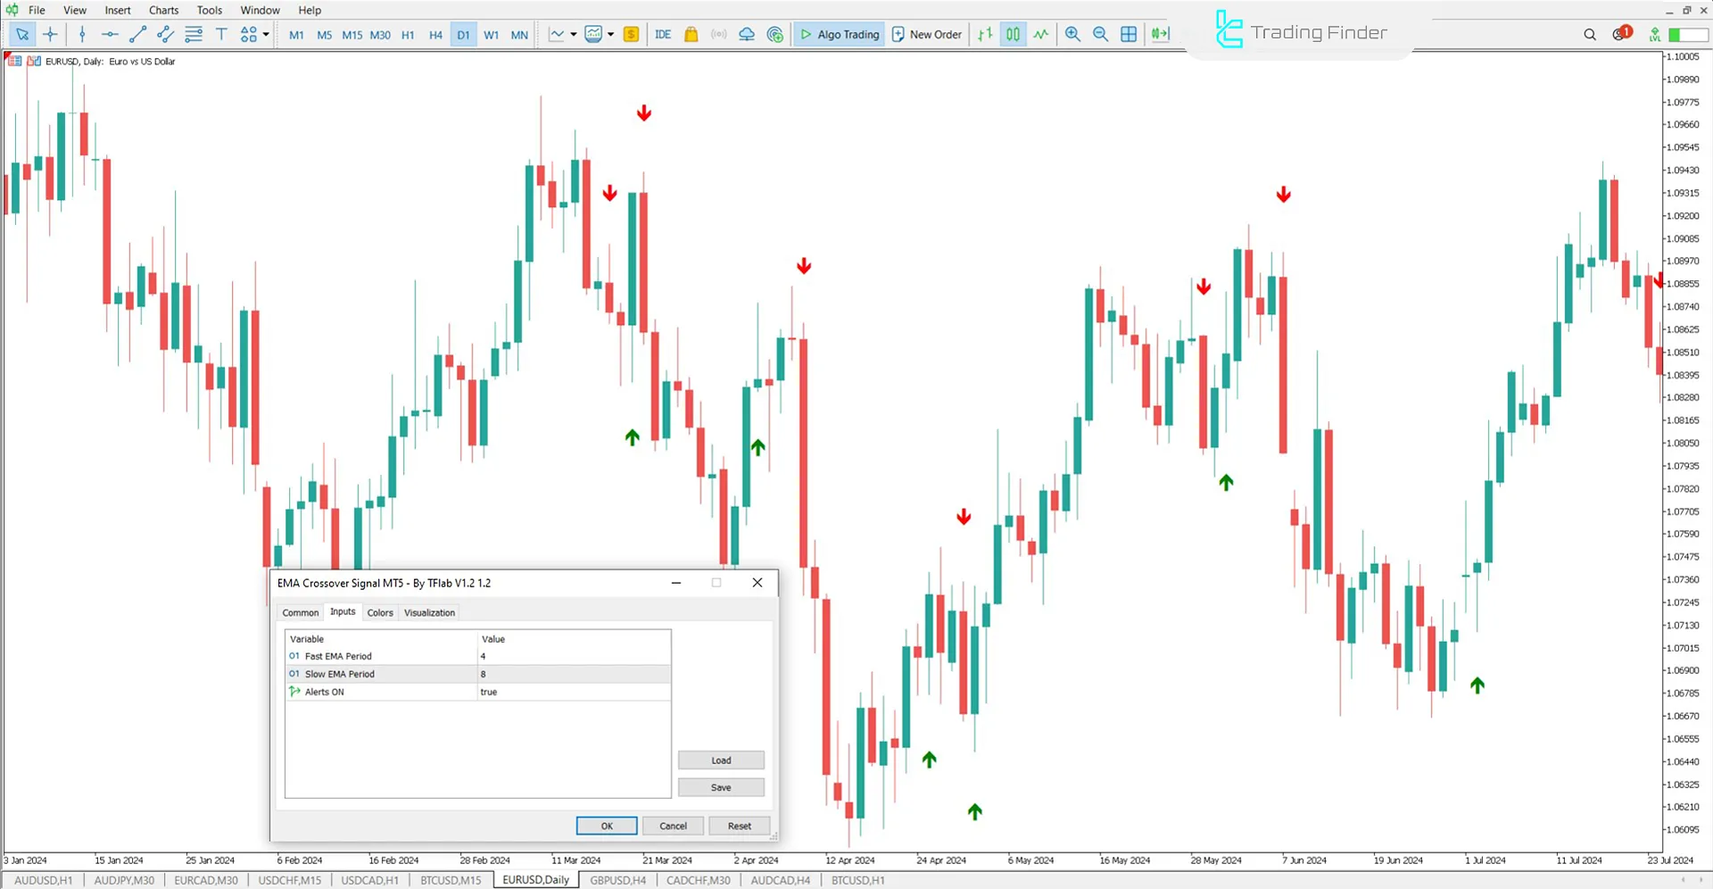Open the indicators dropdown arrow
Image resolution: width=1713 pixels, height=889 pixels.
point(611,34)
